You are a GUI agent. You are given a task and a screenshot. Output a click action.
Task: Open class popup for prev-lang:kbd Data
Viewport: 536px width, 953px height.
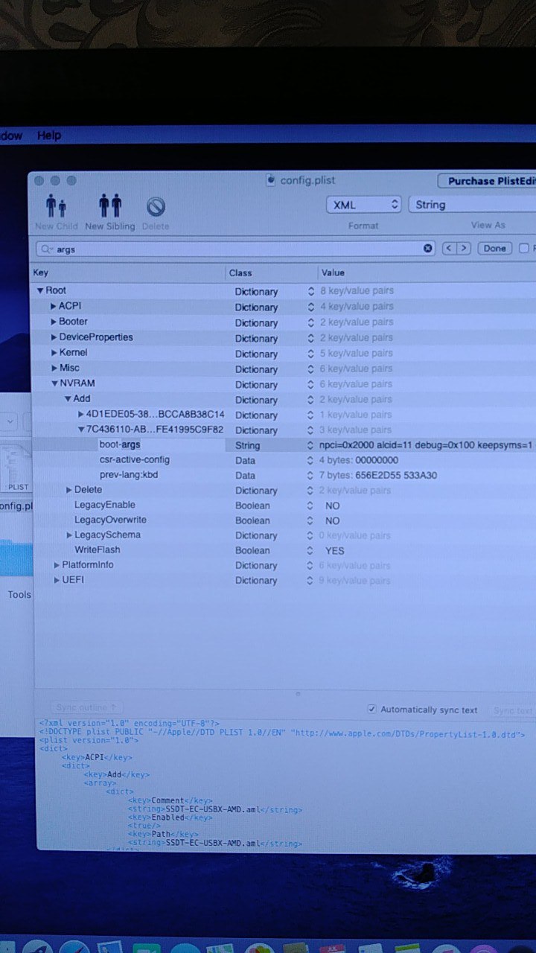click(x=310, y=475)
